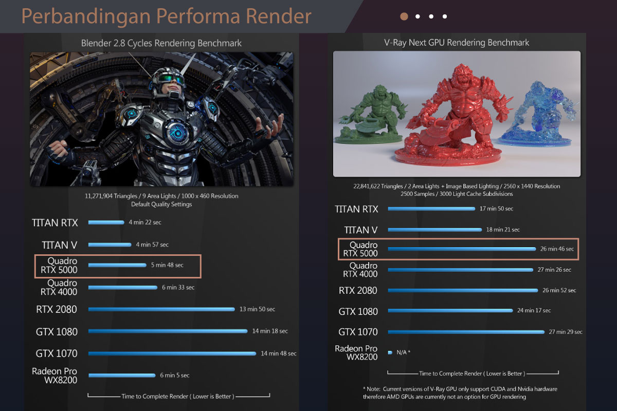Screen dimensions: 617x411
Task: Click the '5 min 48 sec' value
Action: (x=167, y=265)
